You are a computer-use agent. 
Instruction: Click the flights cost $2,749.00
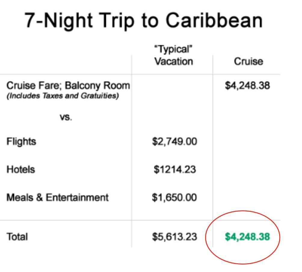point(174,141)
